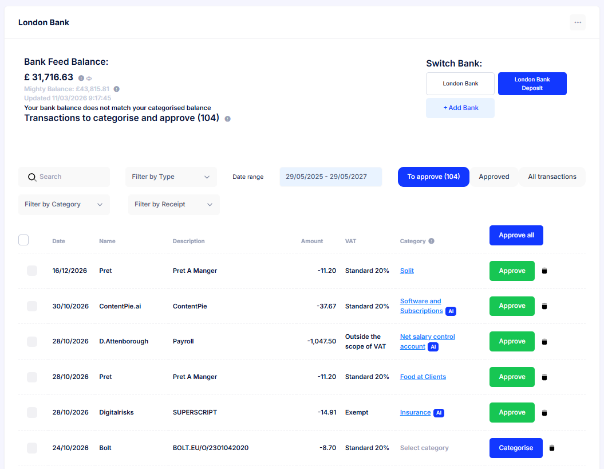Delete the Digitalrisks transaction
This screenshot has width=604, height=469.
(x=544, y=413)
